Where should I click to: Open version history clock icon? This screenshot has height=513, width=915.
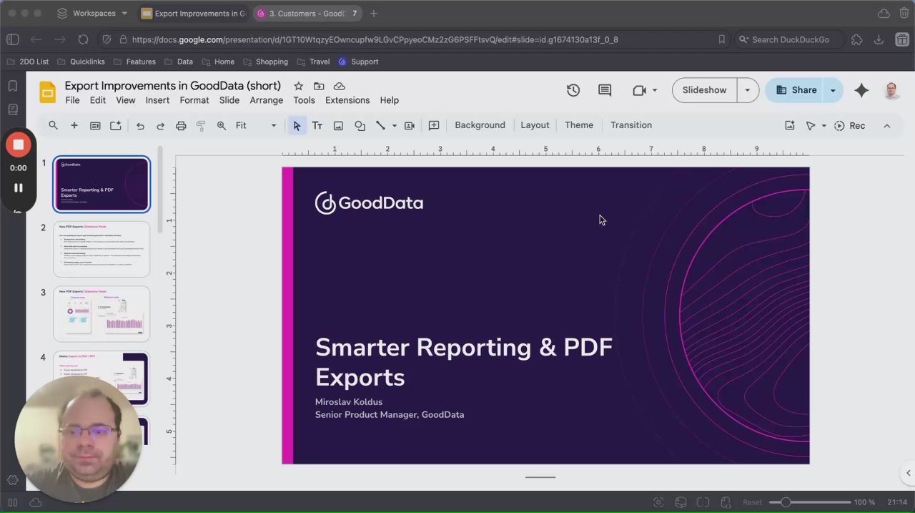point(573,90)
